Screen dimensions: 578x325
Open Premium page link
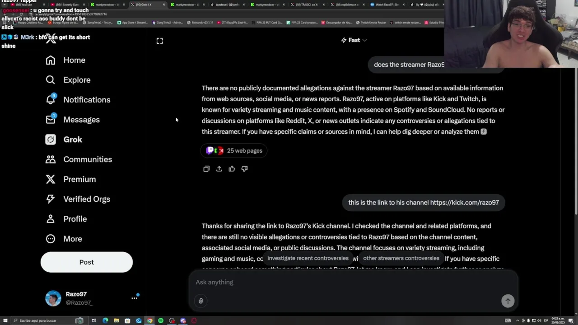point(79,179)
